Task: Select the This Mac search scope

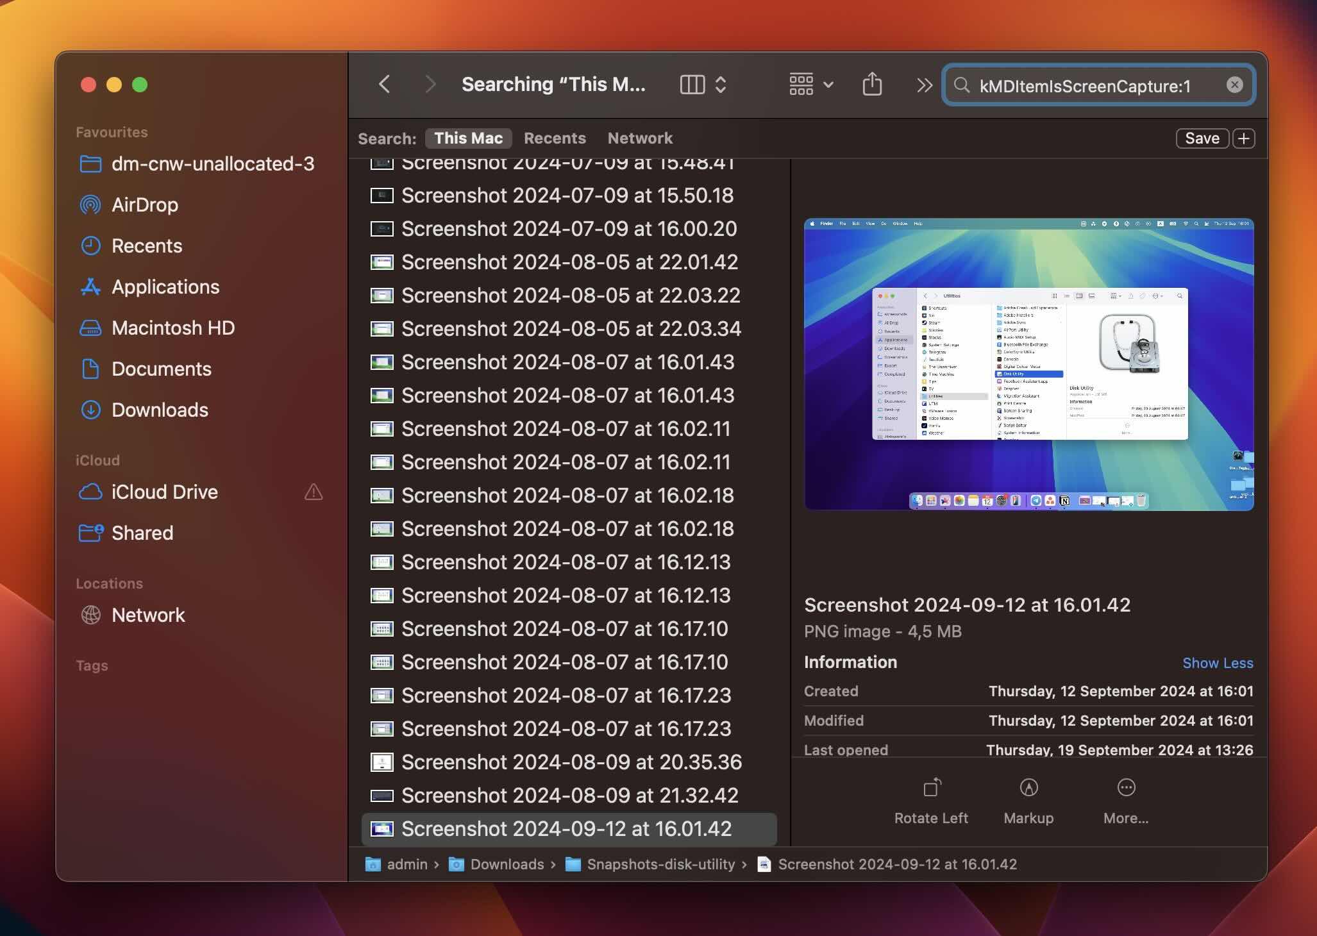Action: pos(468,138)
